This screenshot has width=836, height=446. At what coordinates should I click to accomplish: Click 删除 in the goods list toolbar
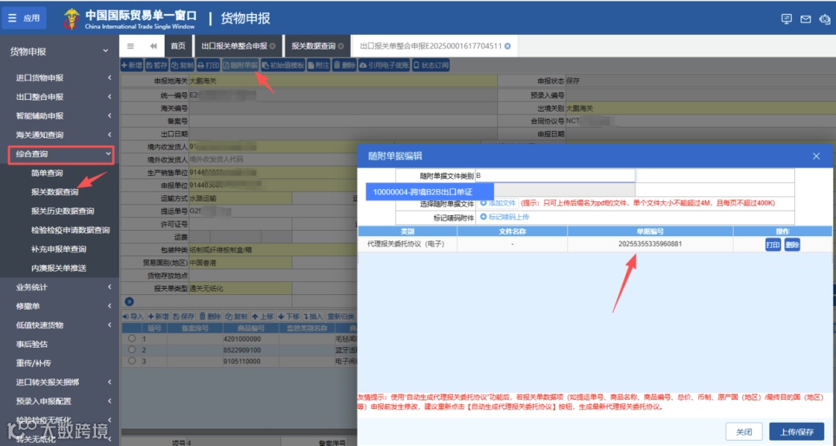[x=210, y=317]
